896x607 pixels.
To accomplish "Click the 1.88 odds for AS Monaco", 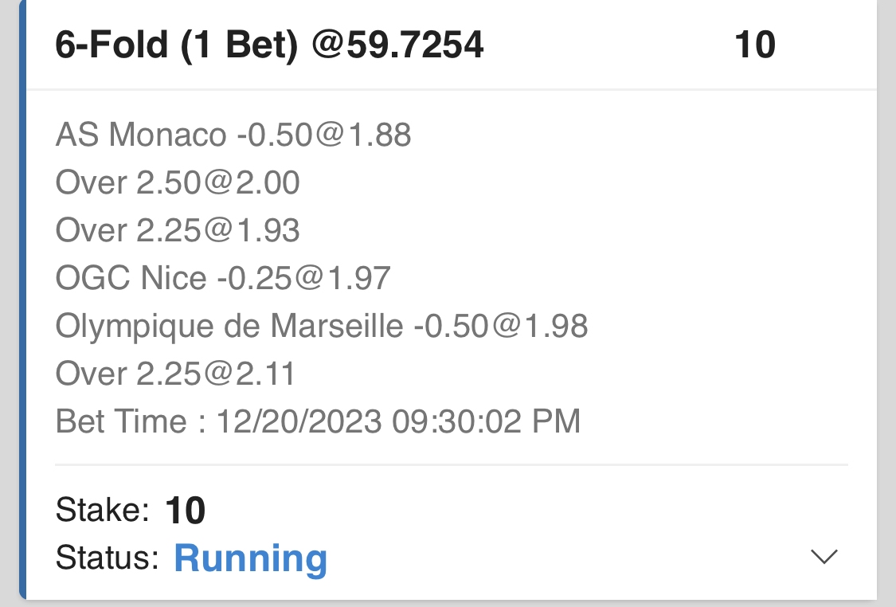I will tap(380, 135).
